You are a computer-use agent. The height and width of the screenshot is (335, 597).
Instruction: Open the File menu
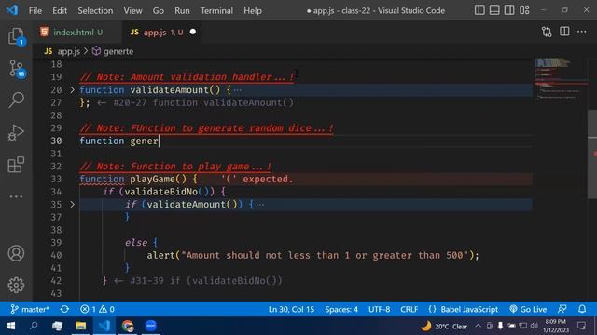[x=35, y=10]
